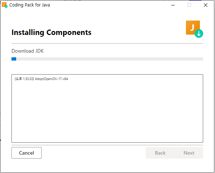Click the Installing Components heading
The height and width of the screenshot is (173, 215).
coord(51,32)
